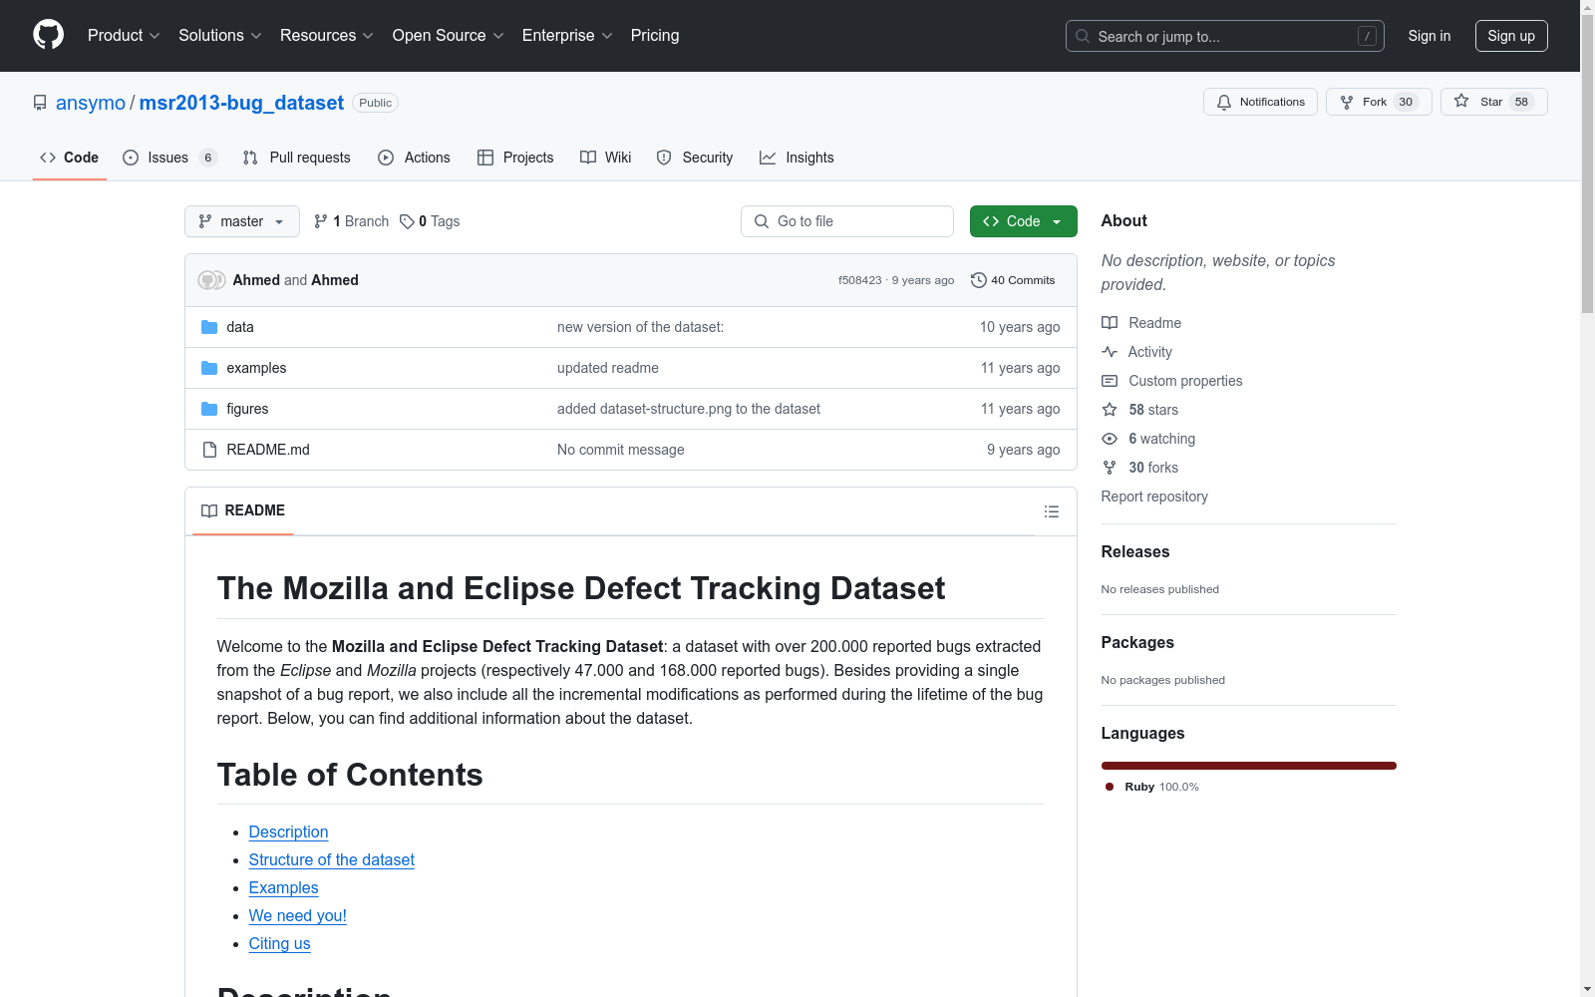Click the bell icon in Notifications
This screenshot has height=997, width=1595.
[x=1224, y=102]
